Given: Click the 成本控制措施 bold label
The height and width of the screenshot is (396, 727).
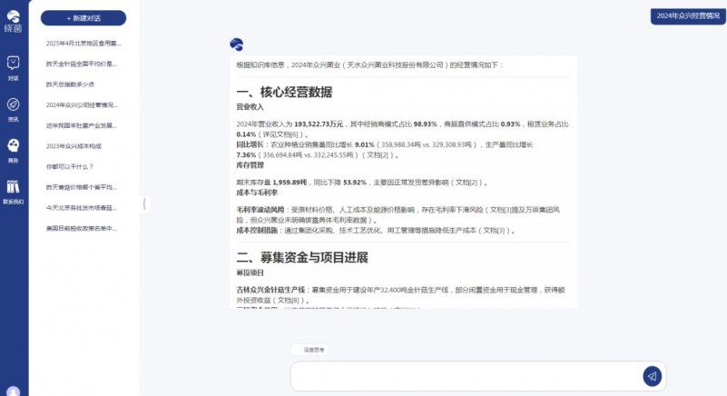Looking at the screenshot, I should [x=257, y=231].
